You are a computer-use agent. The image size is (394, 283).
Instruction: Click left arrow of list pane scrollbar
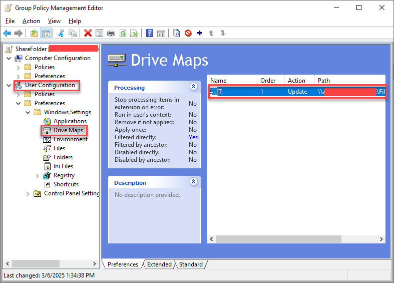coord(212,239)
